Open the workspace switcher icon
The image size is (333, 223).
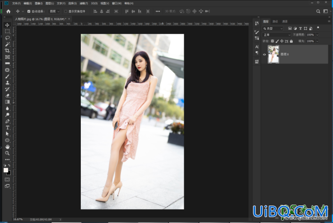325,11
